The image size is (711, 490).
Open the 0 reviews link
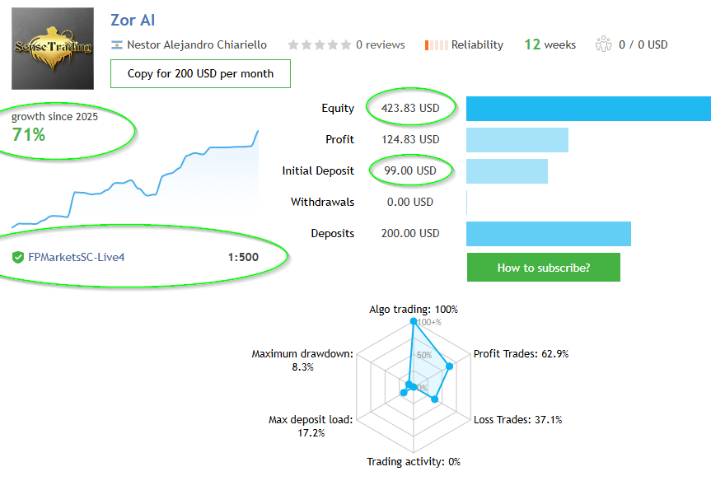(380, 45)
